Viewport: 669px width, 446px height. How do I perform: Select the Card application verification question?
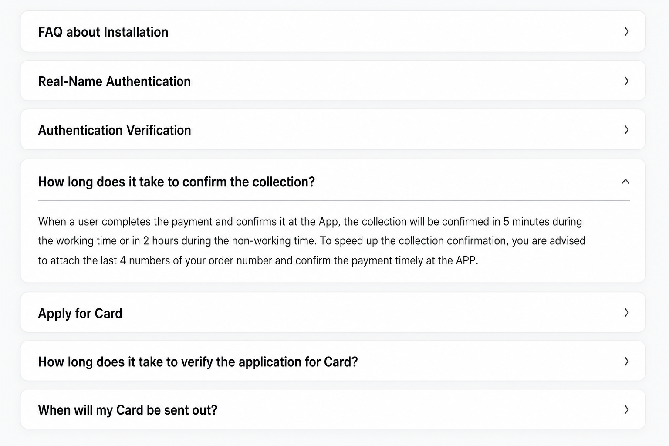[x=198, y=362]
